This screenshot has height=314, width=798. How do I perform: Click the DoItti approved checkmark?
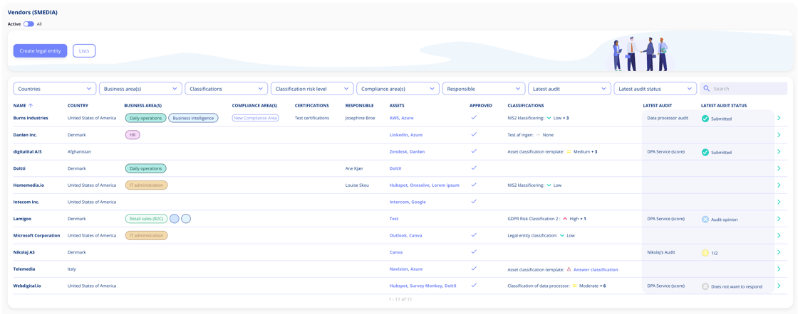click(x=474, y=168)
